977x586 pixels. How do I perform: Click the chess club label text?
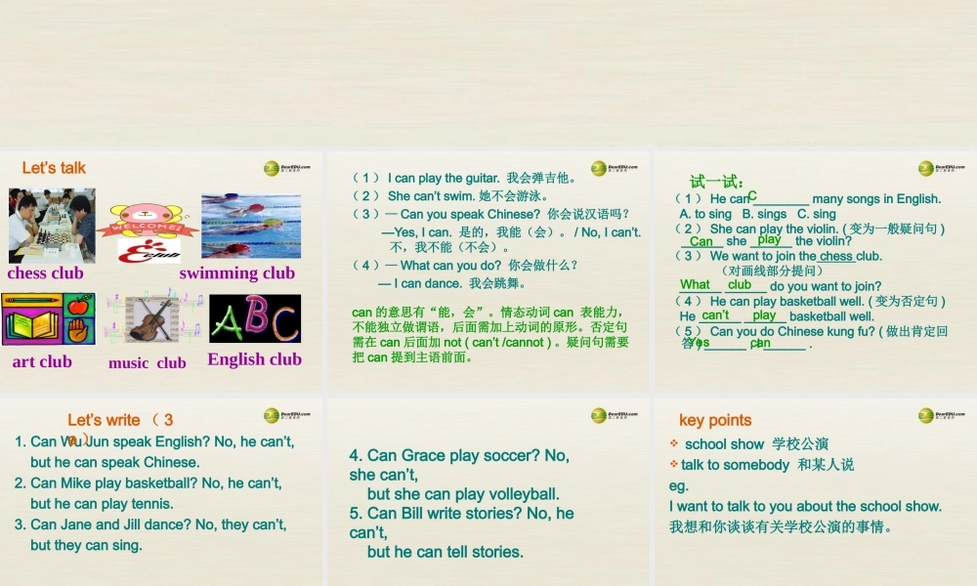[46, 272]
